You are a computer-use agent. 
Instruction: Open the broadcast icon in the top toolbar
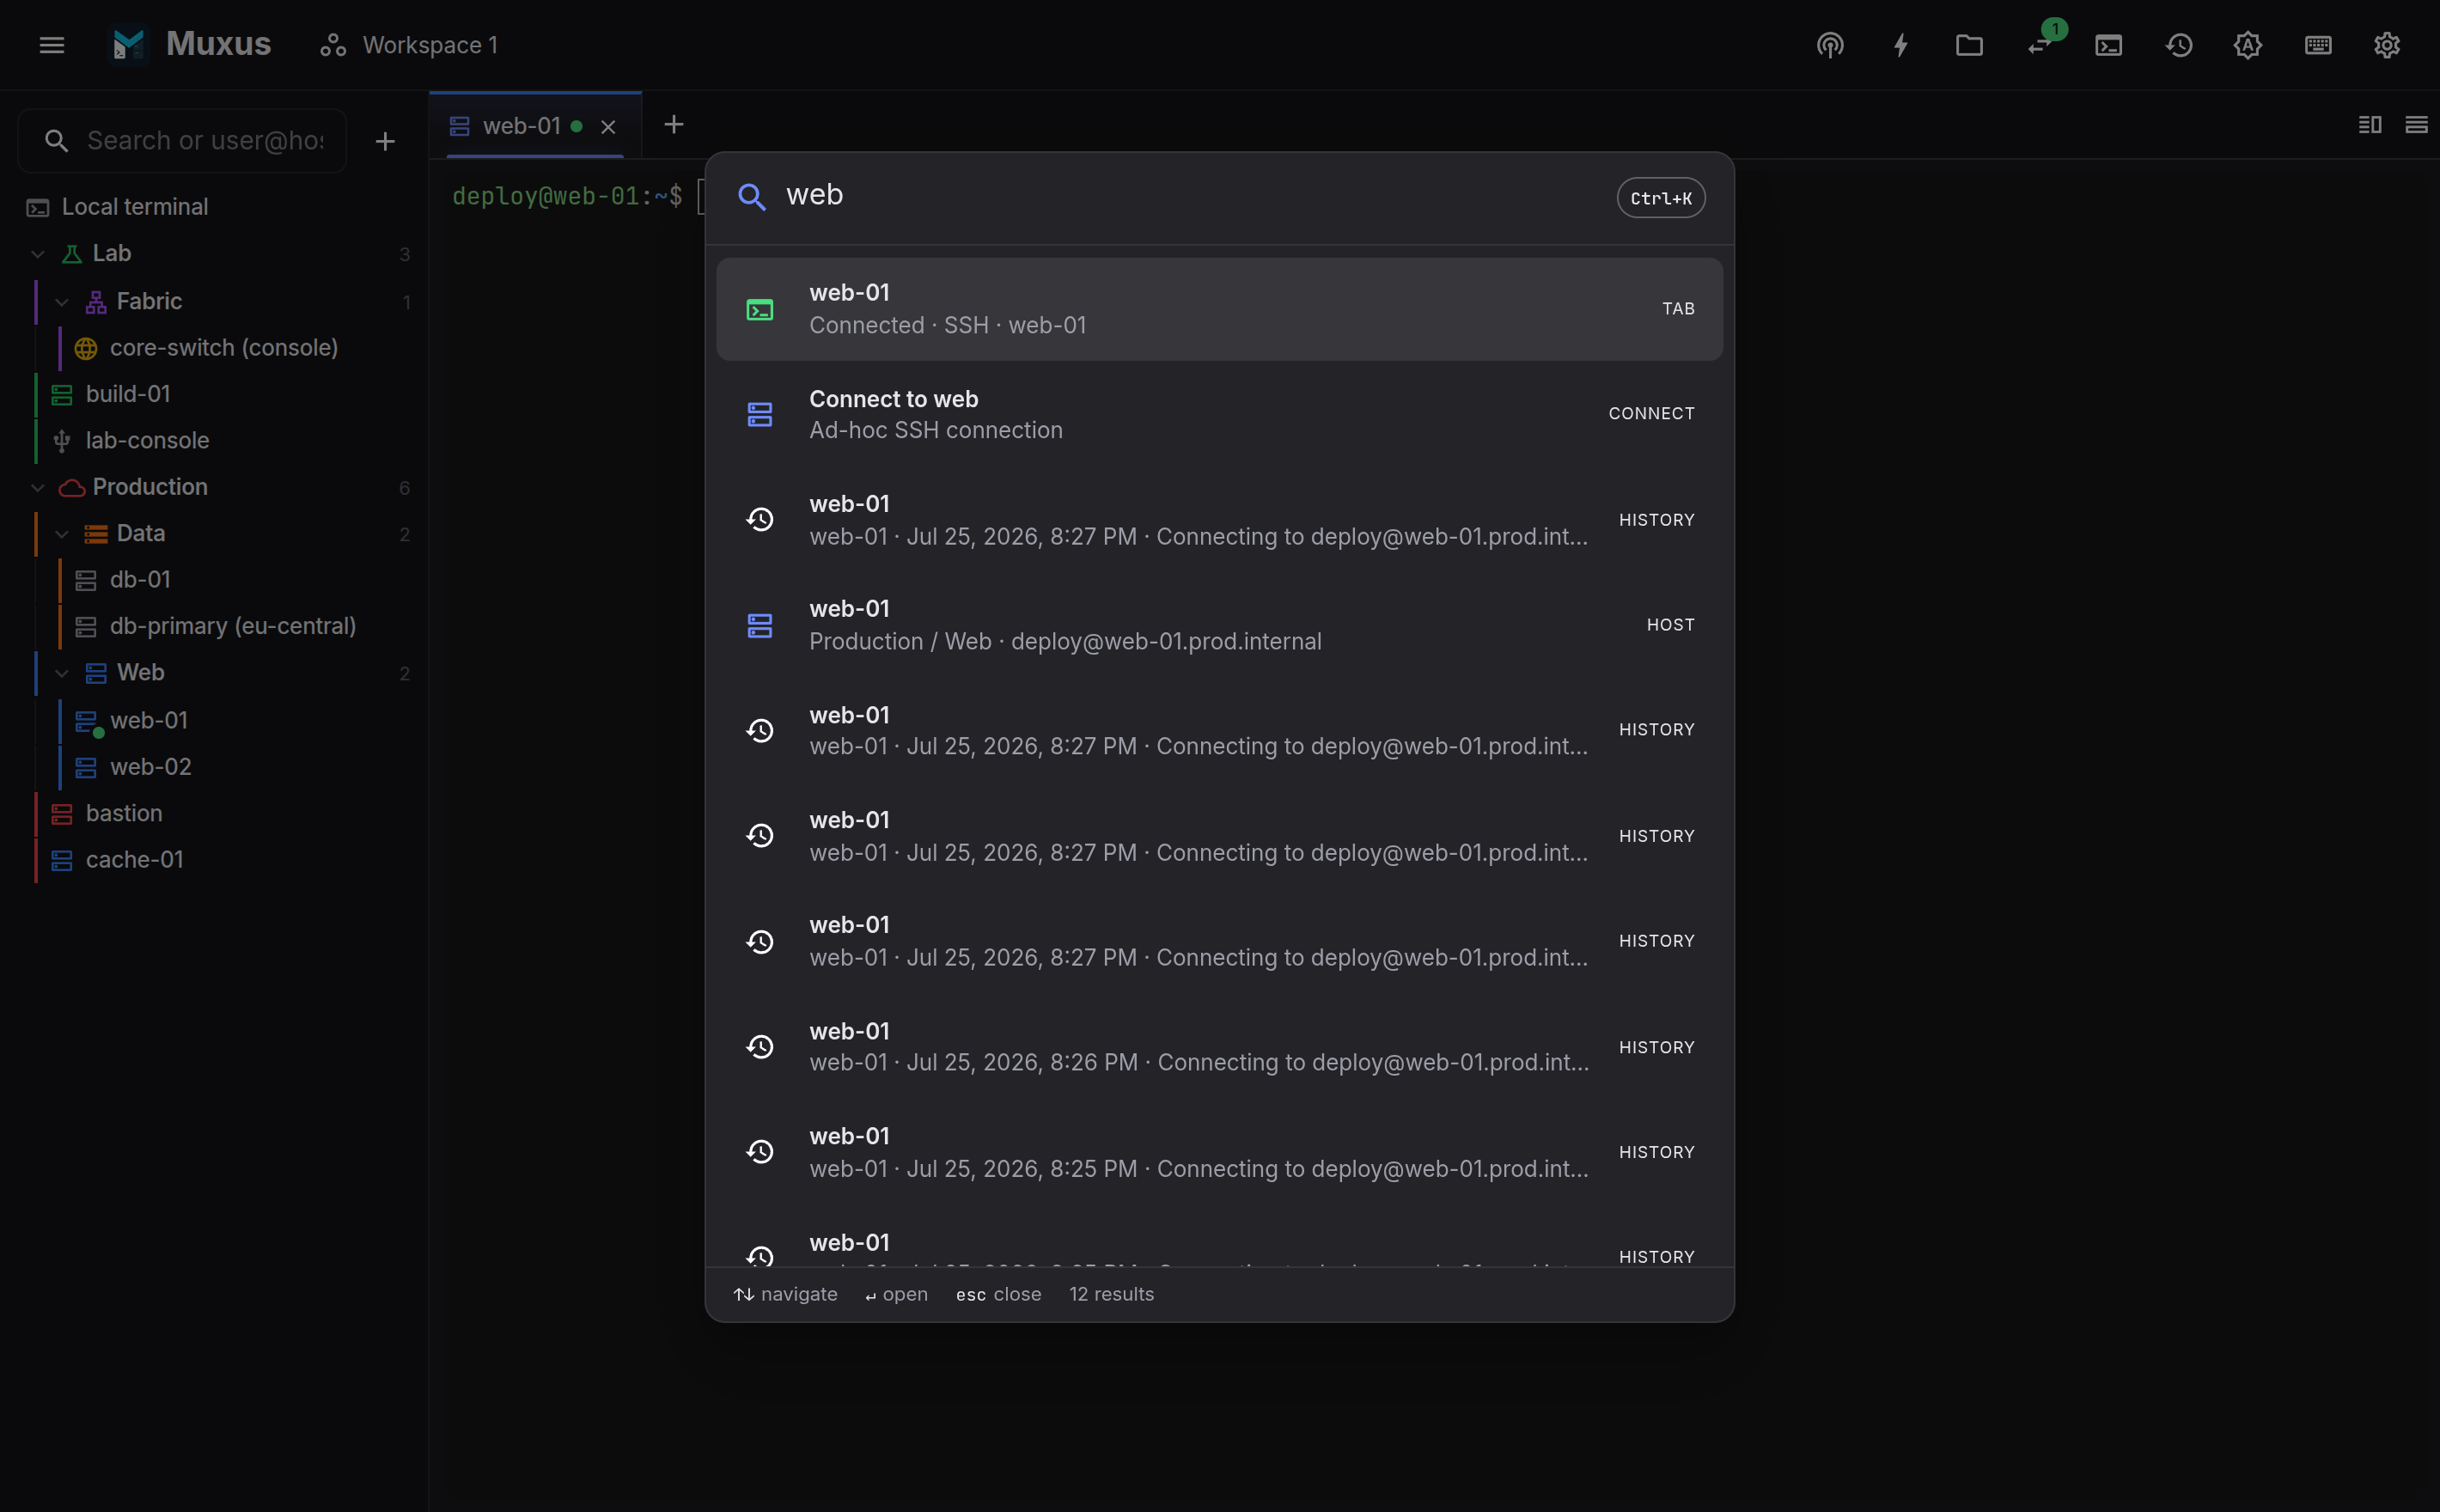click(x=1830, y=45)
